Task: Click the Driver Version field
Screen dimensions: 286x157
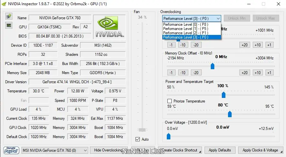Action: [77, 82]
